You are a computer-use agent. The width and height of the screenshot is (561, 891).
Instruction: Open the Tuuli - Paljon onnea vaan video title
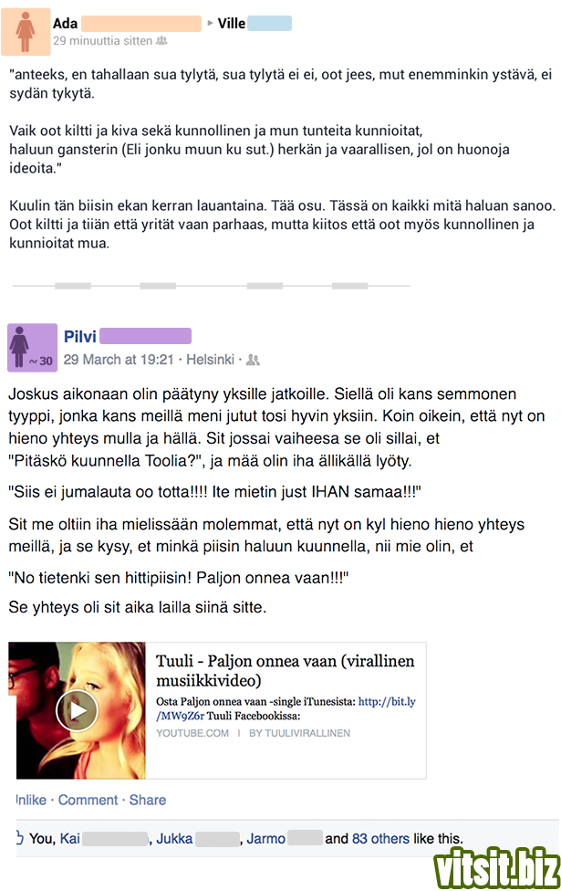pos(285,670)
